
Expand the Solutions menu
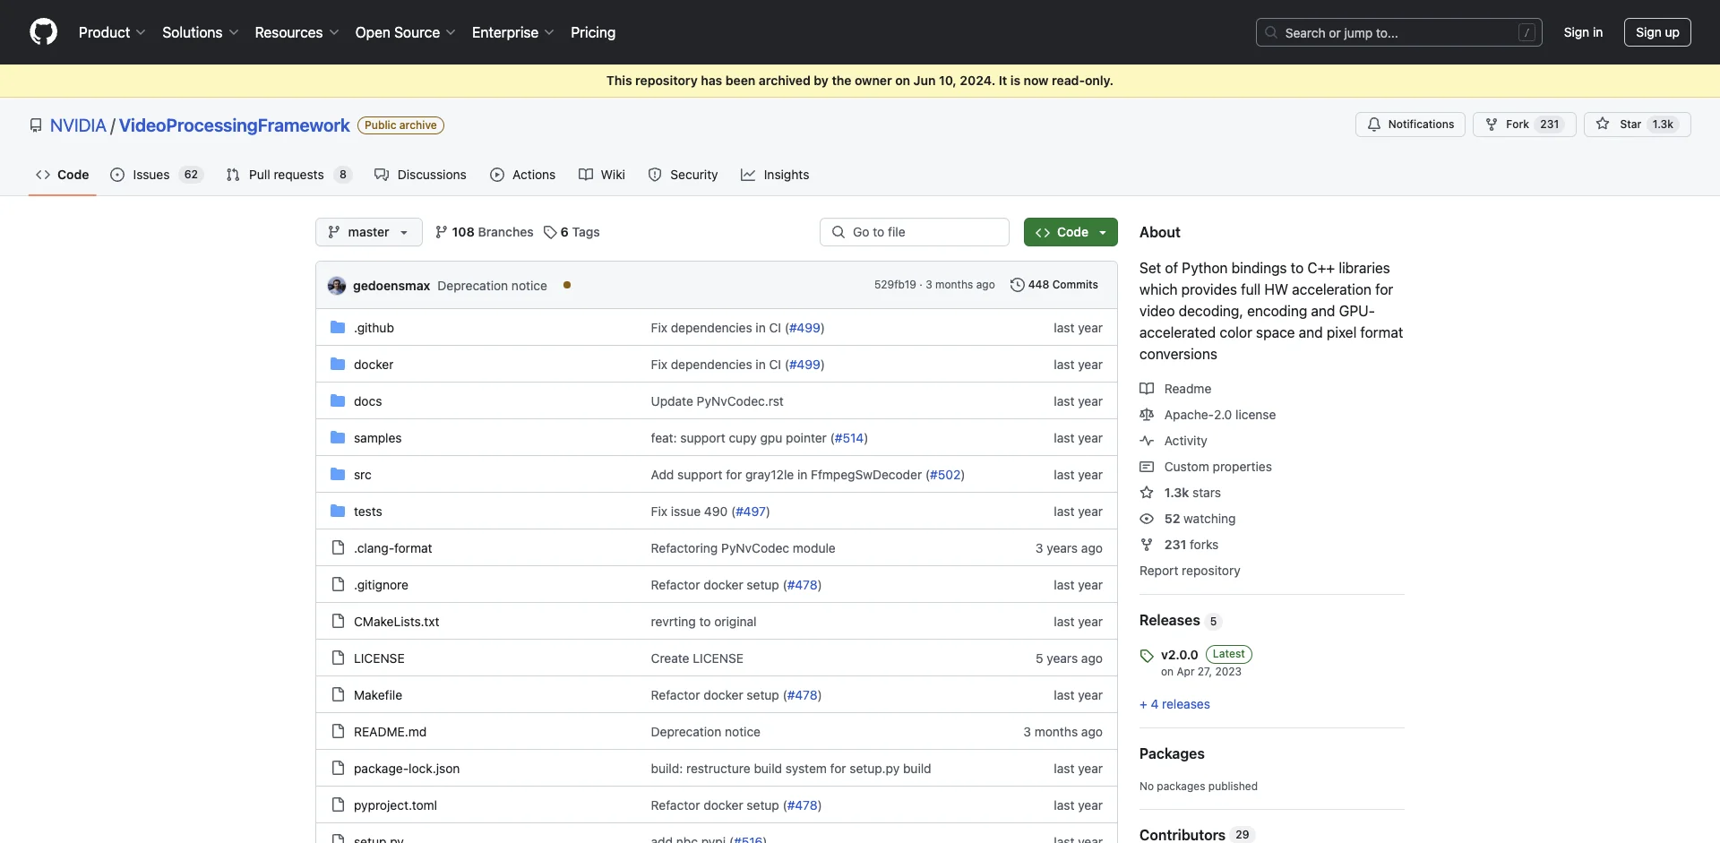tap(201, 32)
